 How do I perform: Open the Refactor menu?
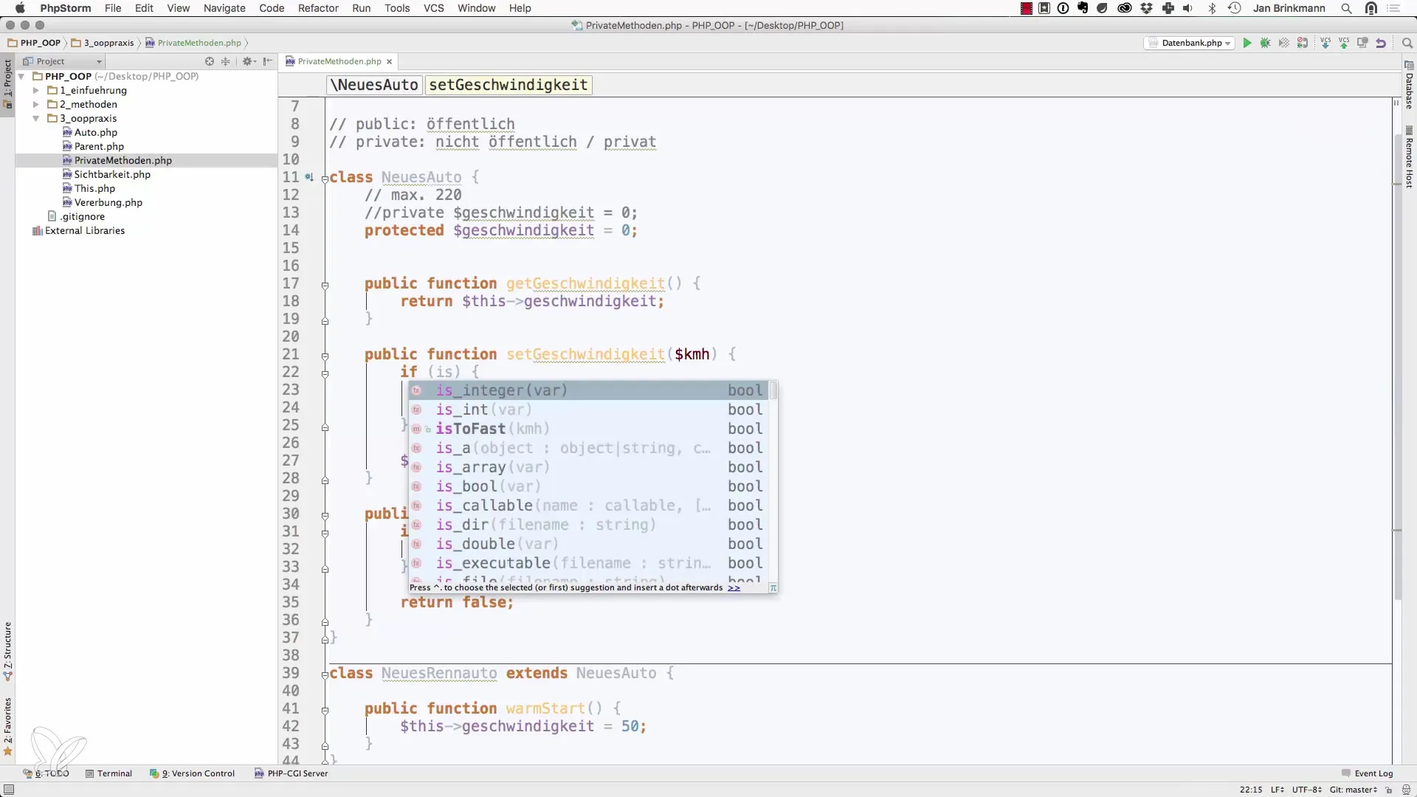coord(318,8)
